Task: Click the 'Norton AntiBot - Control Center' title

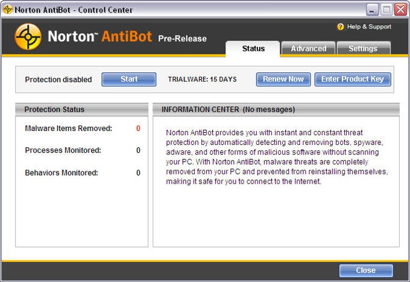Action: coord(74,10)
